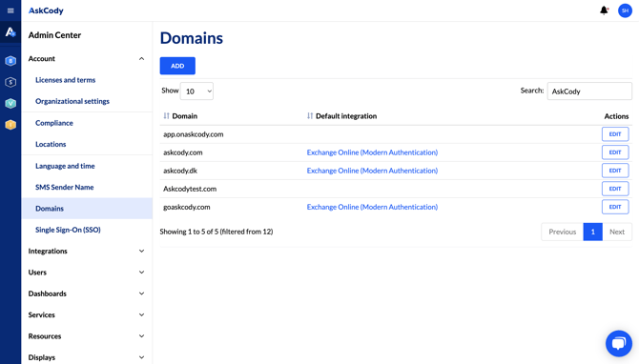
Task: Click the Admin Center heading
Action: (54, 35)
